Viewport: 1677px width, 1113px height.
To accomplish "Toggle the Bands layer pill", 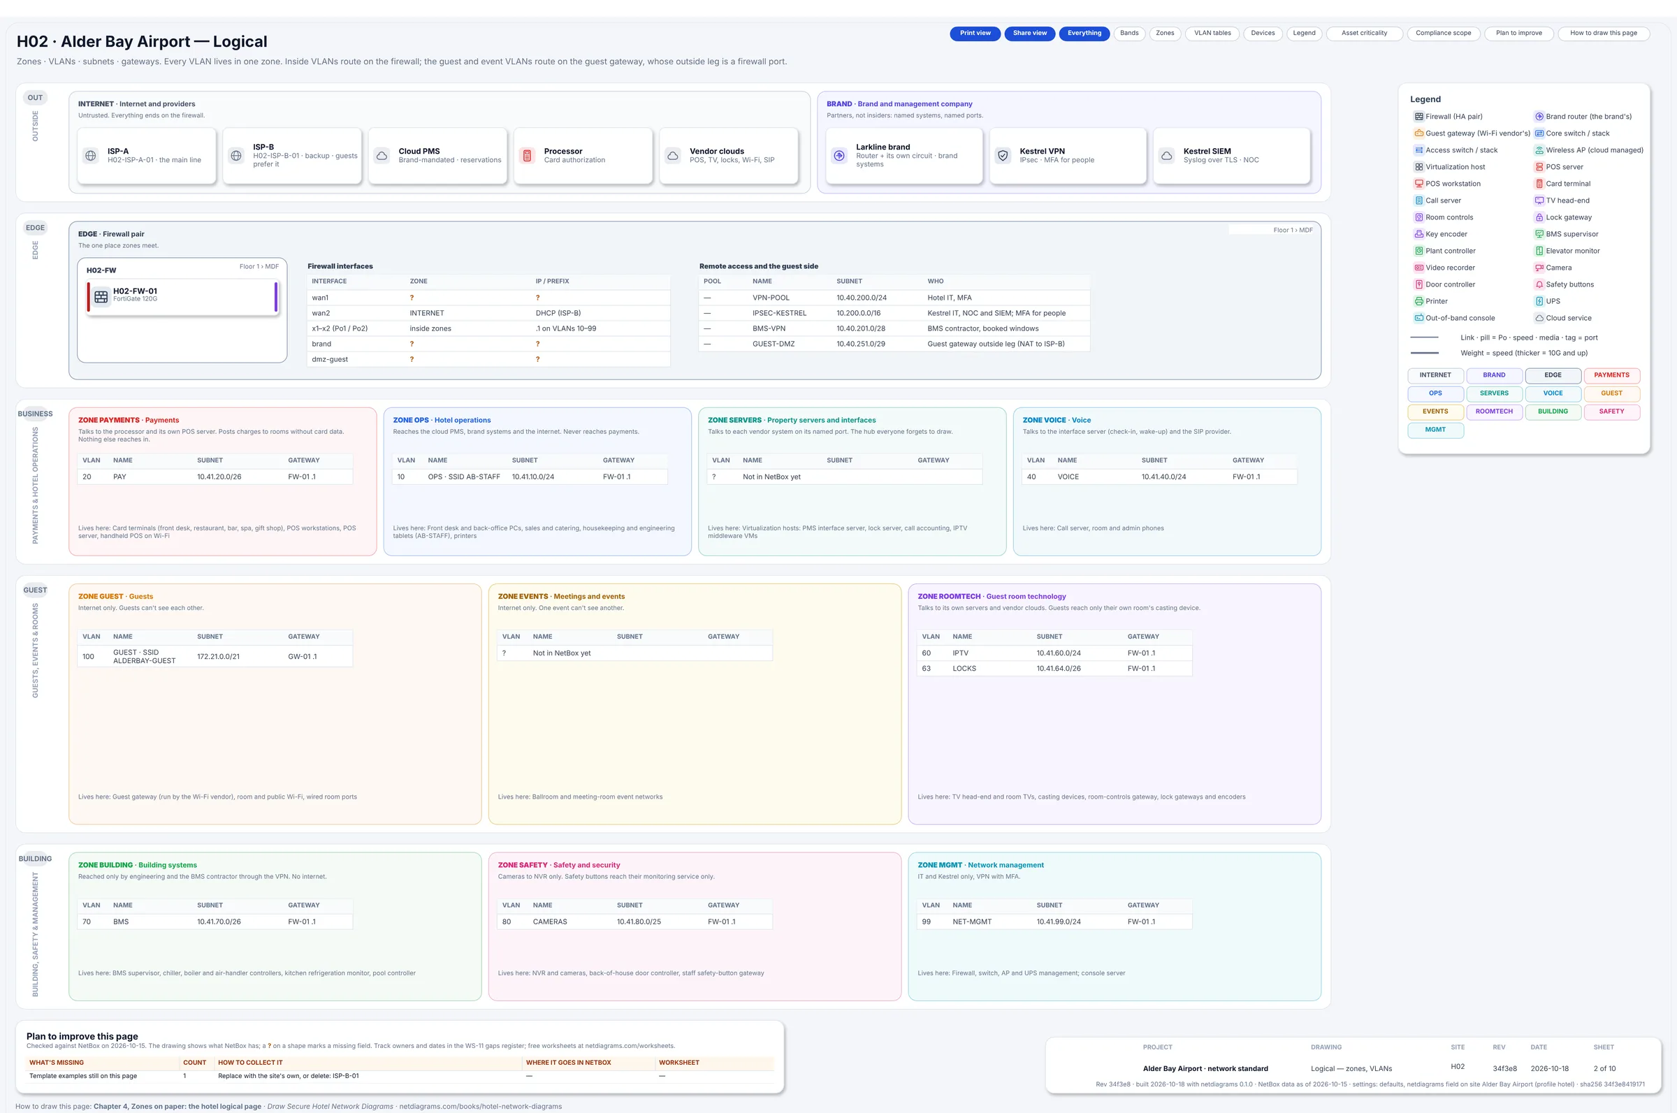I will pyautogui.click(x=1129, y=34).
